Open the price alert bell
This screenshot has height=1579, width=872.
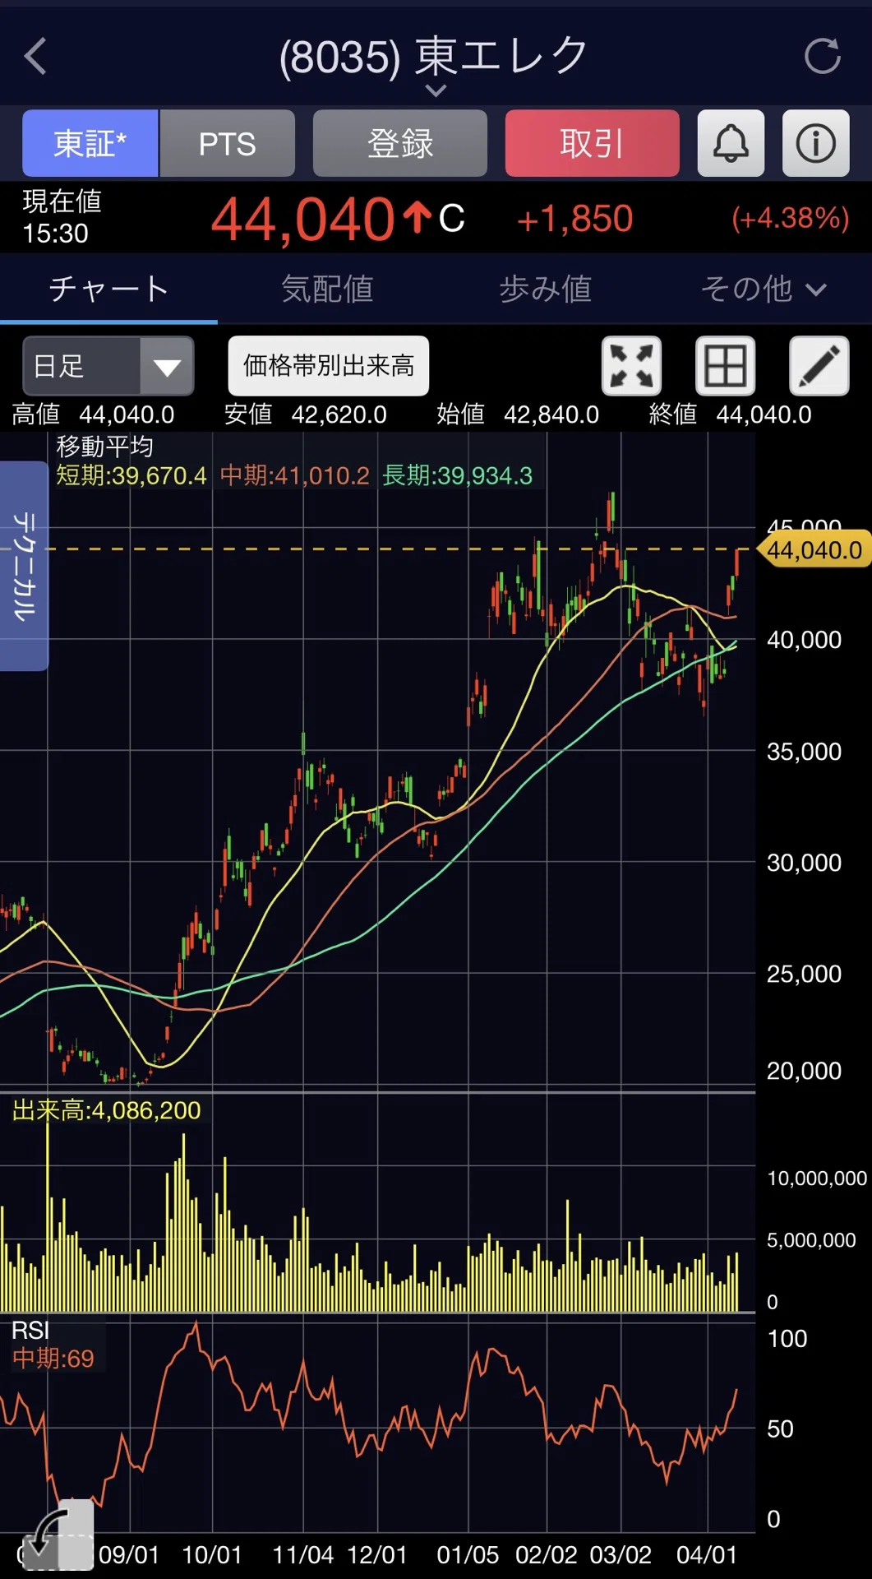[x=731, y=143]
